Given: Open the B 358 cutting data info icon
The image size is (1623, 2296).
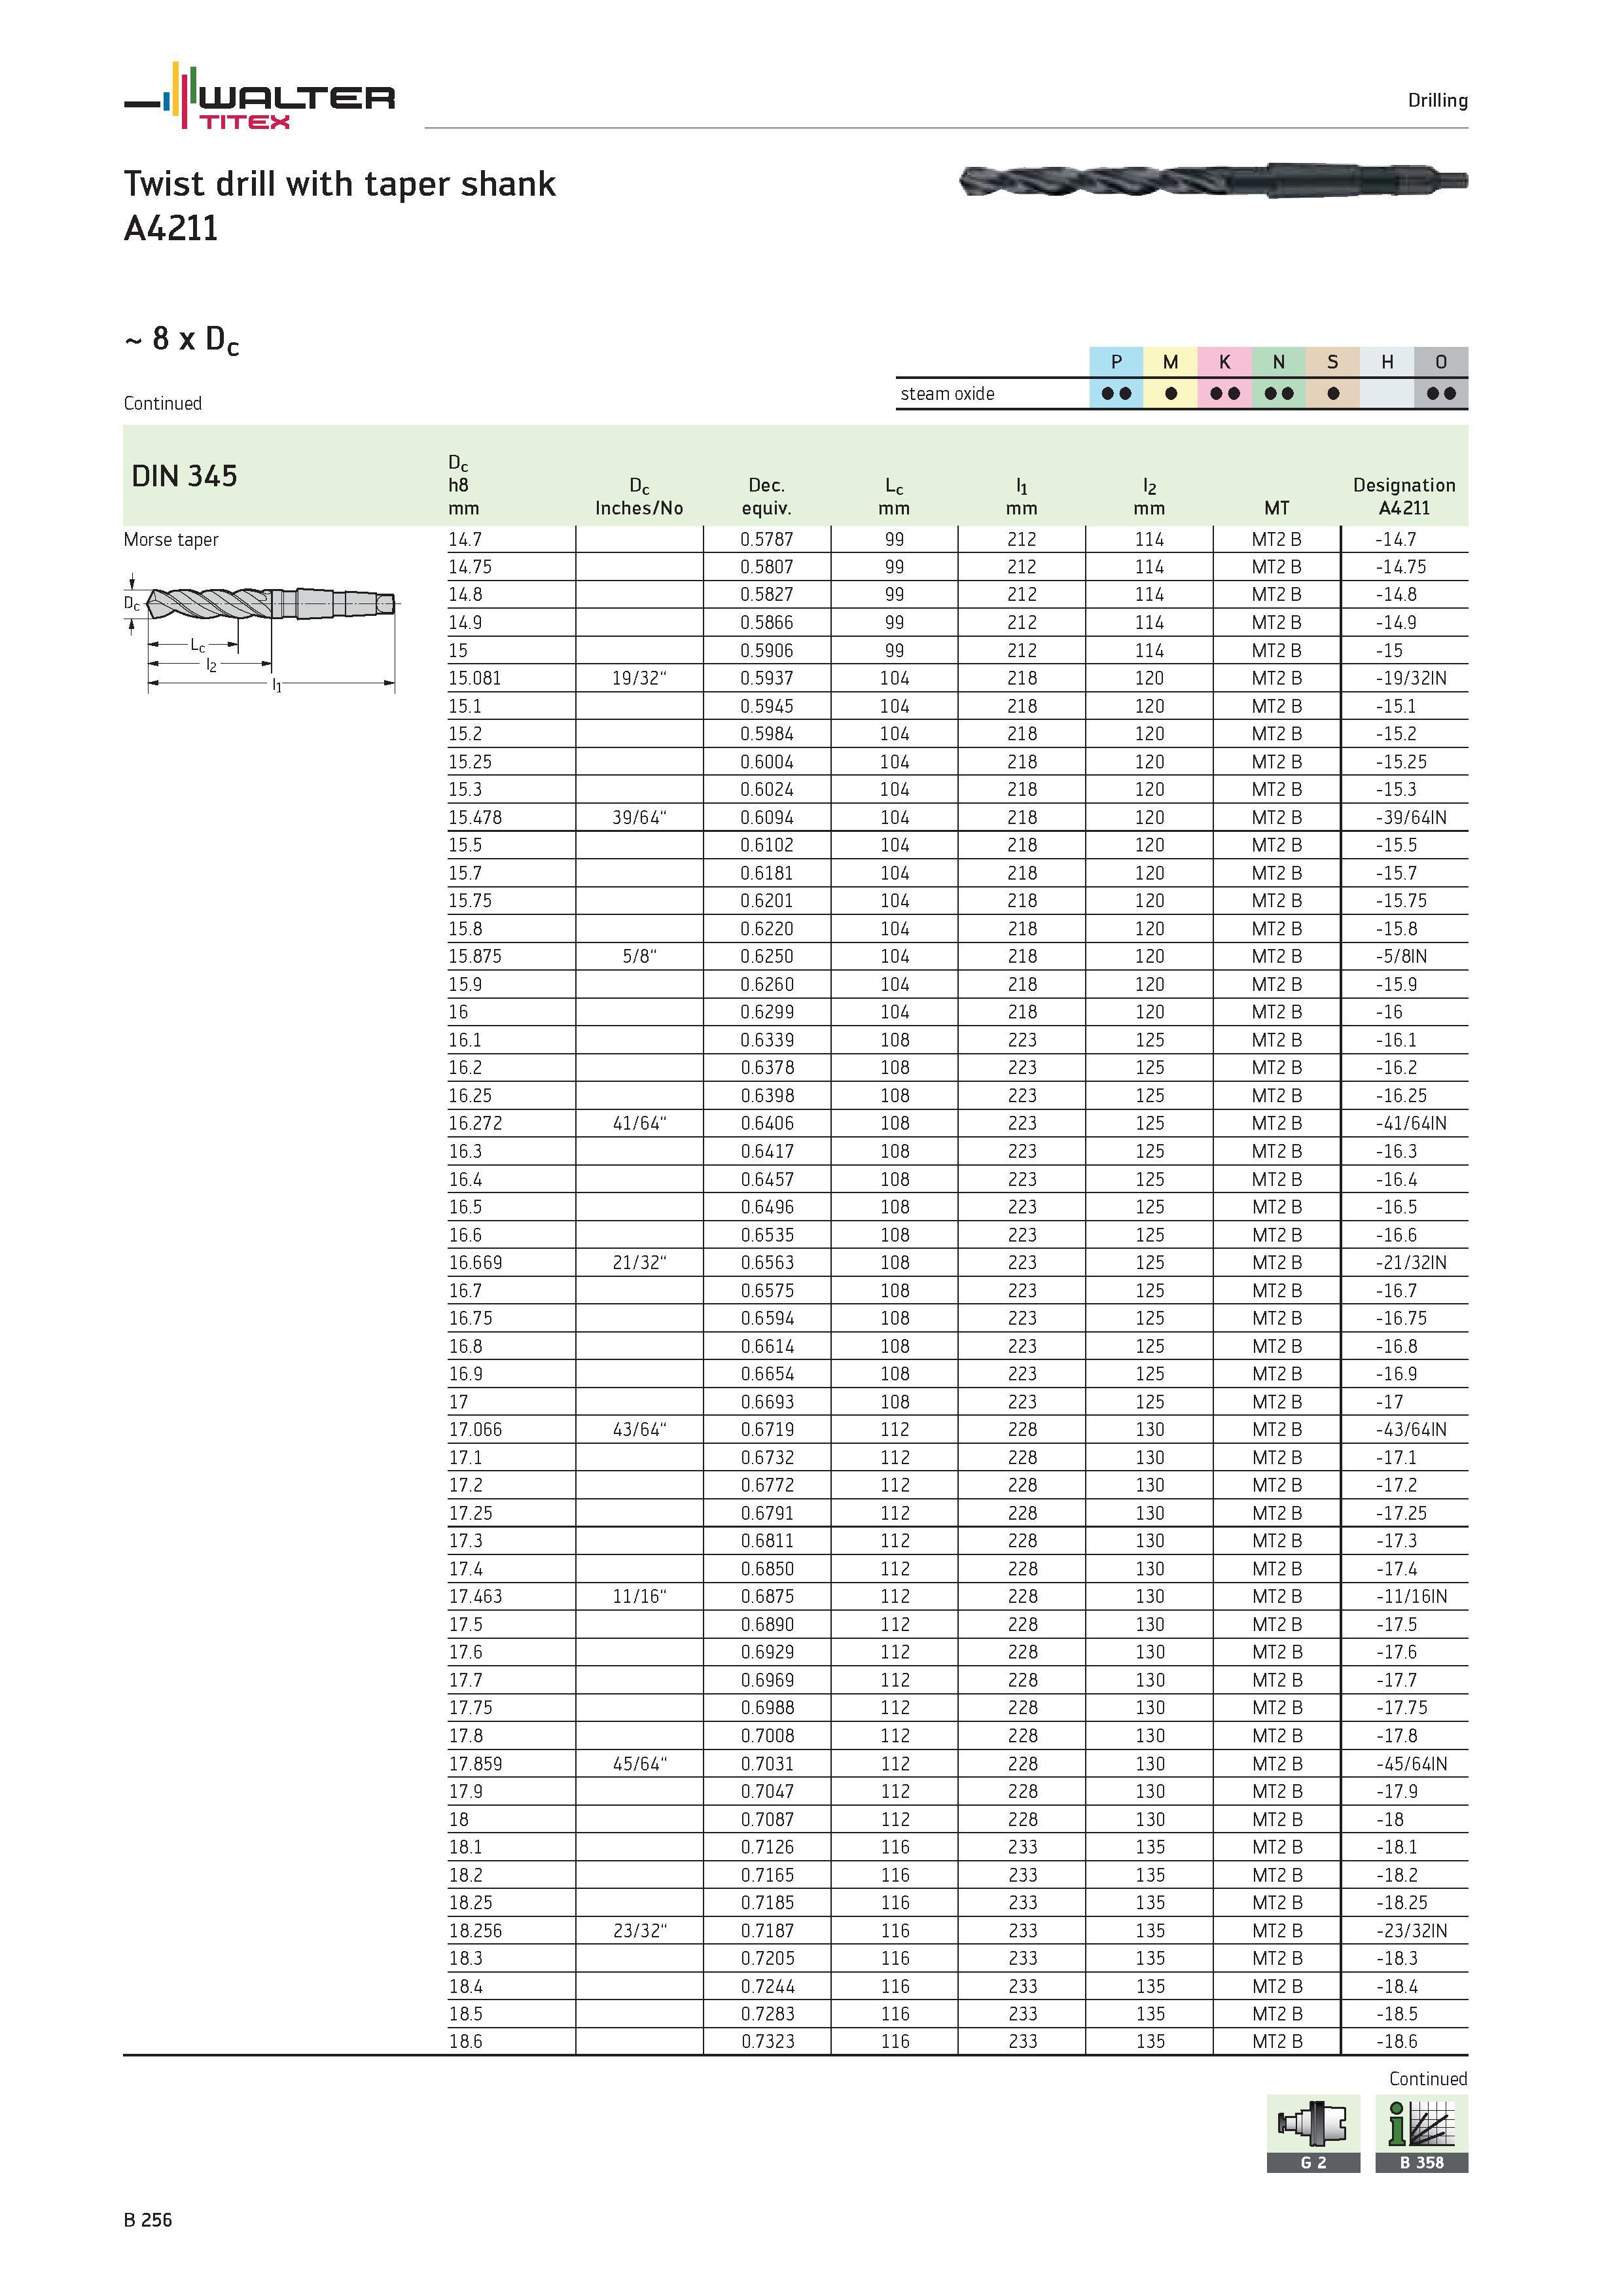Looking at the screenshot, I should tap(1421, 2133).
